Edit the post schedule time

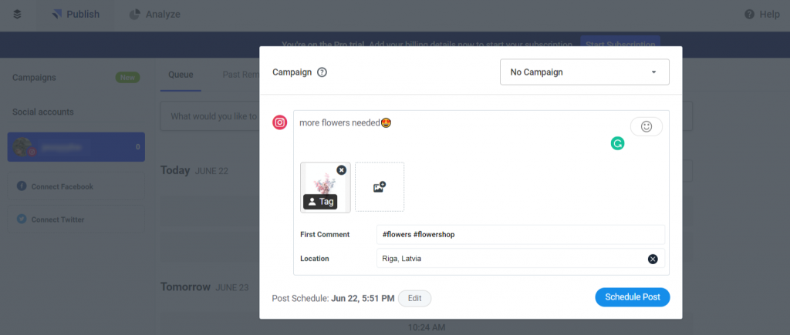(x=414, y=298)
